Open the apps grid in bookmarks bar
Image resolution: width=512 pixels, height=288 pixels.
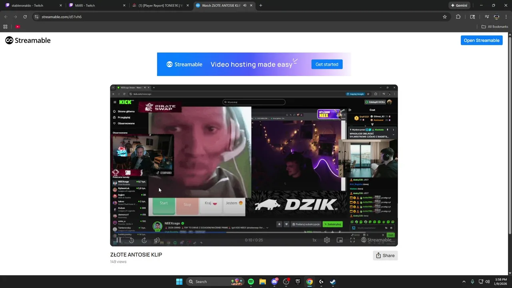pos(5,27)
